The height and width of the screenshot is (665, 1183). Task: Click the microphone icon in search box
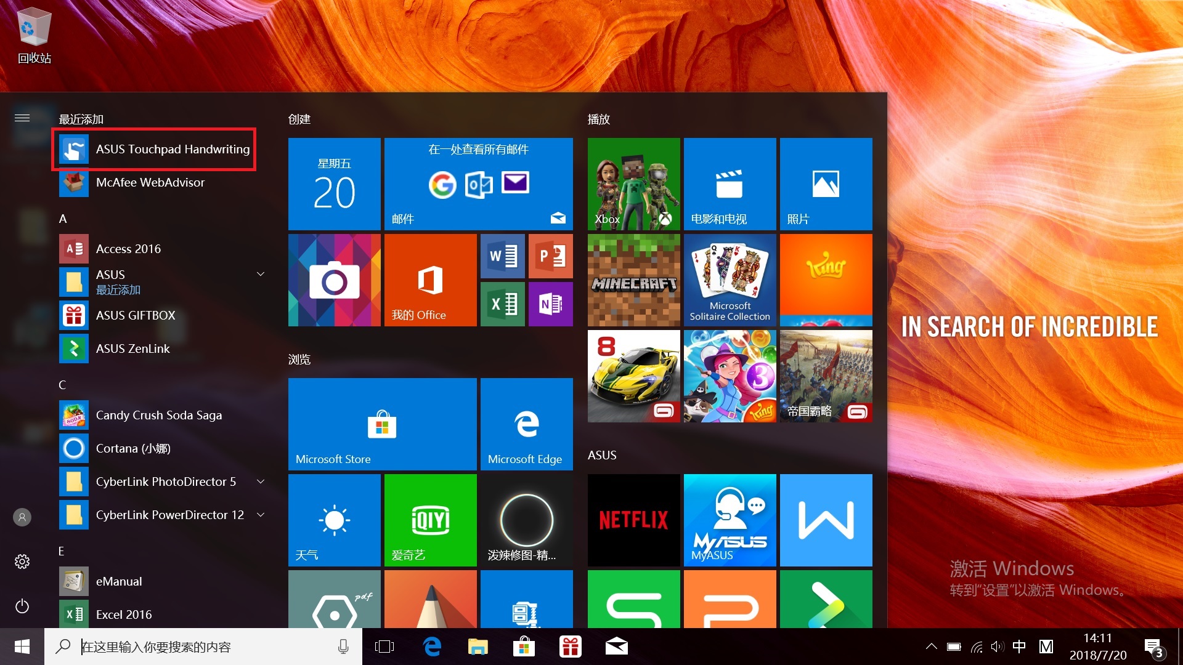pos(343,647)
